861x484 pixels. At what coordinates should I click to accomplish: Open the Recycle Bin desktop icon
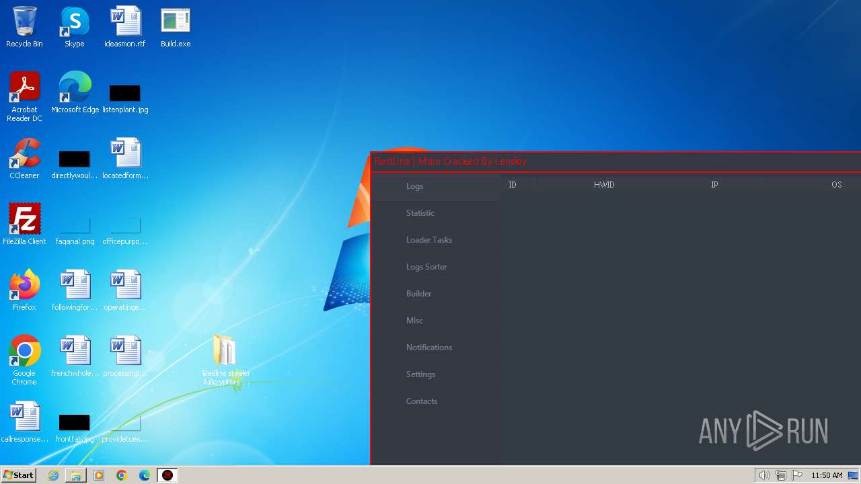tap(24, 27)
